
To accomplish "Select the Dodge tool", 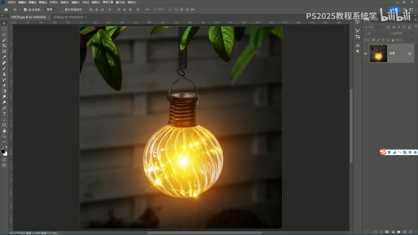I will point(4,102).
